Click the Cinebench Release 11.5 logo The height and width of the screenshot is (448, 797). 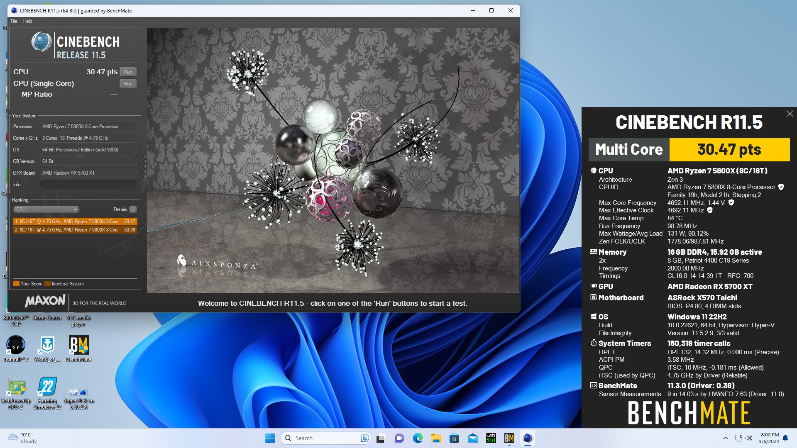[x=76, y=45]
